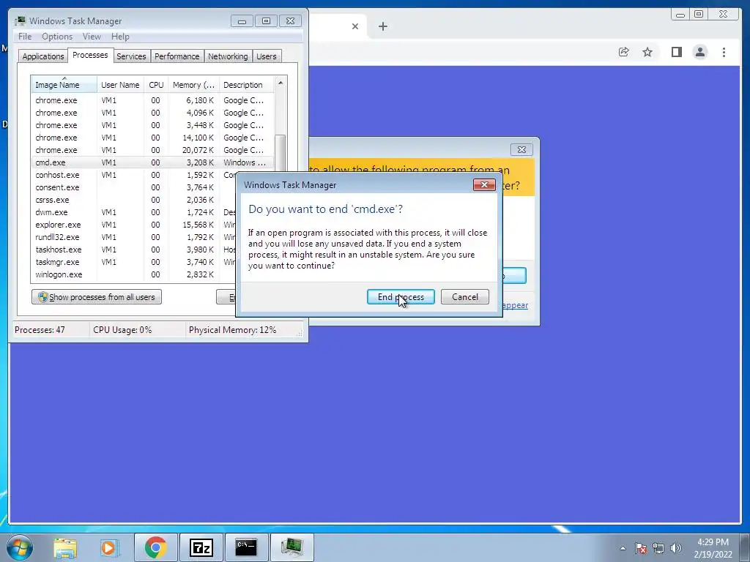Viewport: 750px width, 562px height.
Task: Select chrome.exe using 20,072 K memory
Action: (152, 150)
